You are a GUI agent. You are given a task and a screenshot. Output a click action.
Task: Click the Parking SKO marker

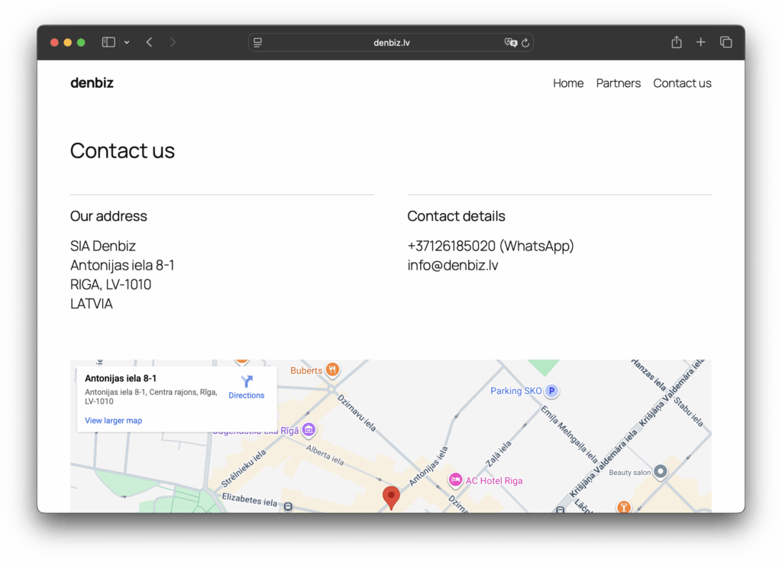coord(551,391)
